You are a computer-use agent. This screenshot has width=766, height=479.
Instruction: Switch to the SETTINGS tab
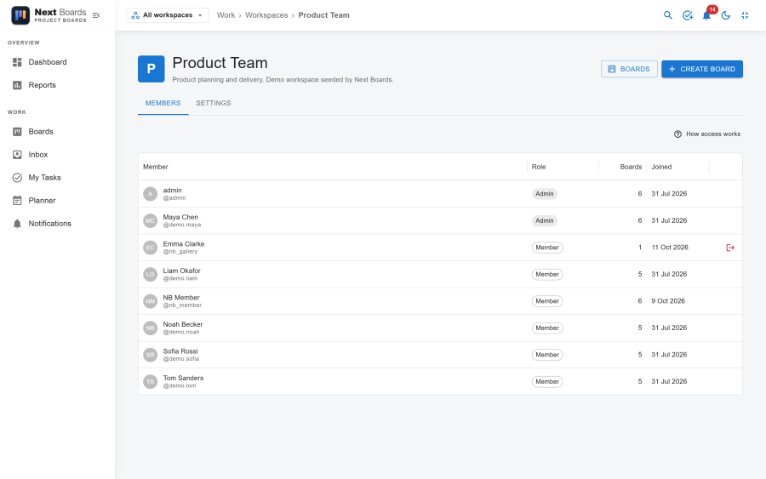click(214, 103)
